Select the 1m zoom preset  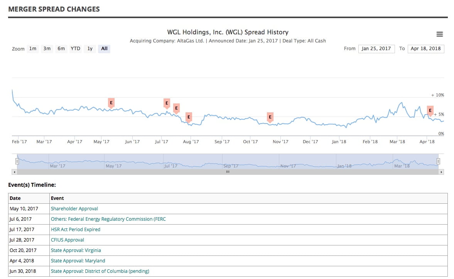coord(33,49)
